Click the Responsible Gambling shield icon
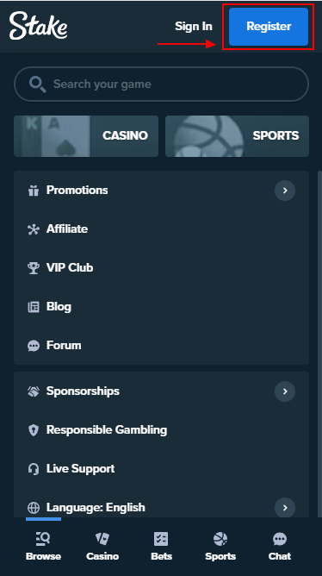The image size is (322, 576). click(x=34, y=430)
